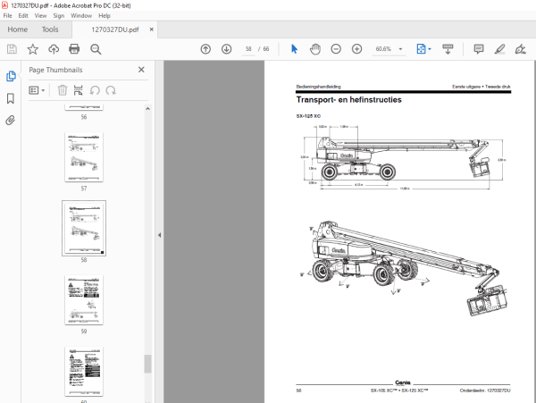
Task: Zoom in with plus button
Action: [x=356, y=49]
